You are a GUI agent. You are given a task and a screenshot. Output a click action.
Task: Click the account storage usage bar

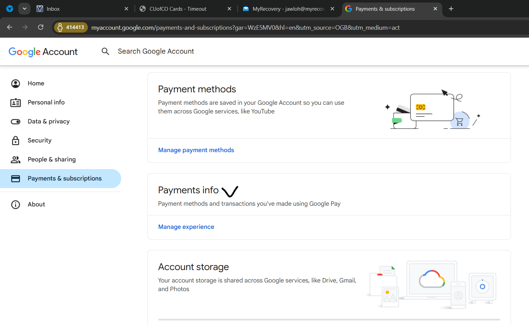[x=329, y=319]
